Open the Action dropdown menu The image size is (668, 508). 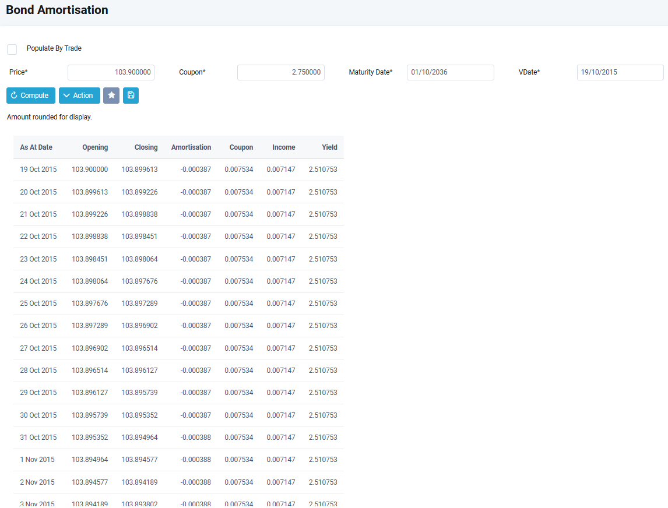click(x=79, y=96)
